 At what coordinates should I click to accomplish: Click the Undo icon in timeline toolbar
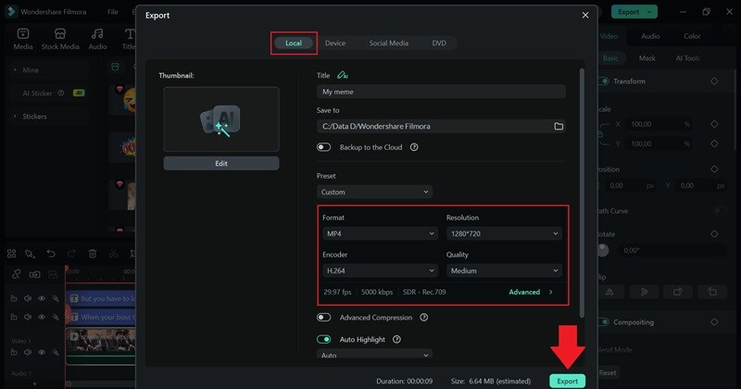pos(51,254)
